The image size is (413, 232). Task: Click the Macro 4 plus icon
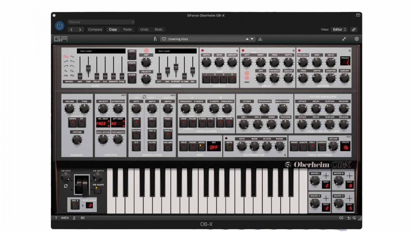[349, 198]
